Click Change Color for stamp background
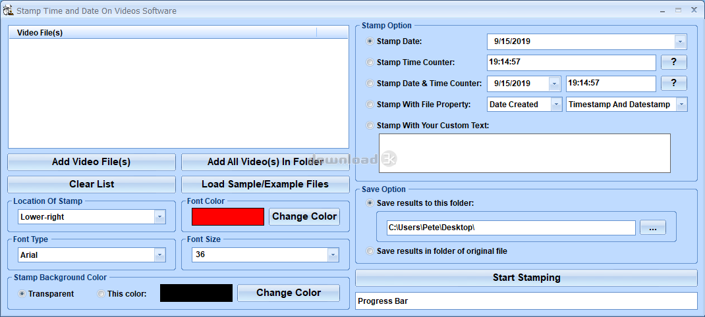 point(289,293)
